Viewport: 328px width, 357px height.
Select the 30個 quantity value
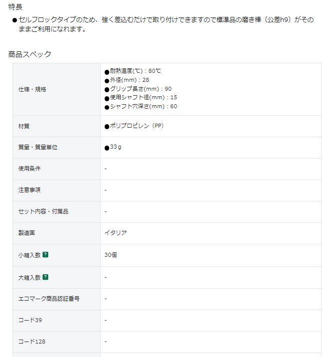click(111, 255)
